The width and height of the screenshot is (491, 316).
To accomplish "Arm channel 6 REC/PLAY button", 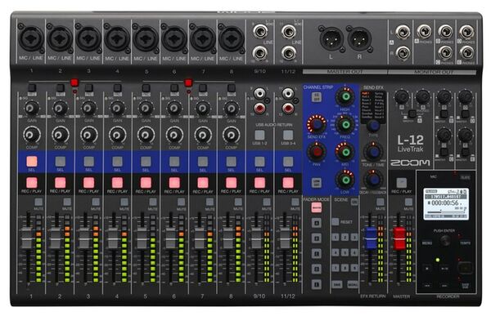I will tap(174, 183).
